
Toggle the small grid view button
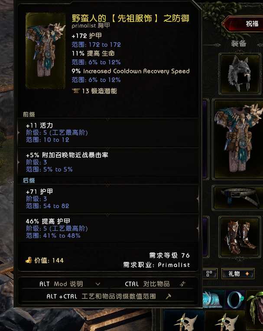[x=209, y=274]
